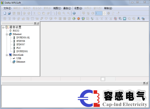Click the New file toolbar icon
This screenshot has width=150, height=109.
coord(5,13)
